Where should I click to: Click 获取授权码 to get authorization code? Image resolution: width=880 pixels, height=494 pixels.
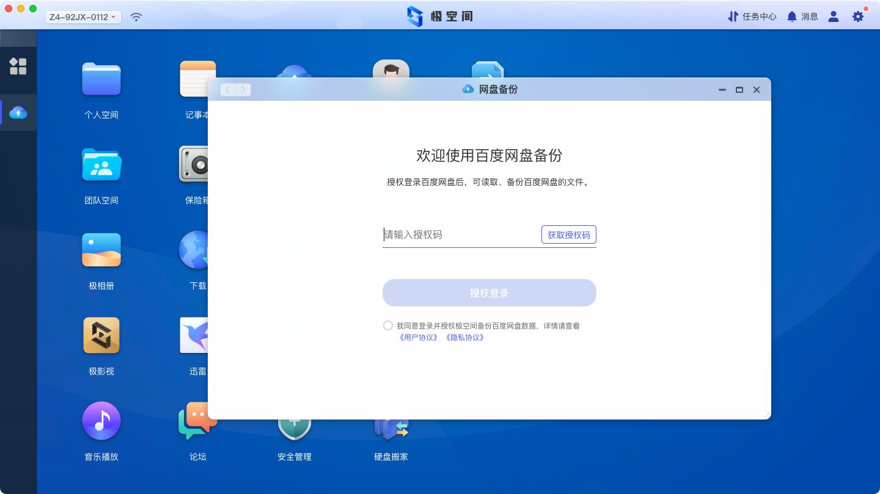point(568,234)
